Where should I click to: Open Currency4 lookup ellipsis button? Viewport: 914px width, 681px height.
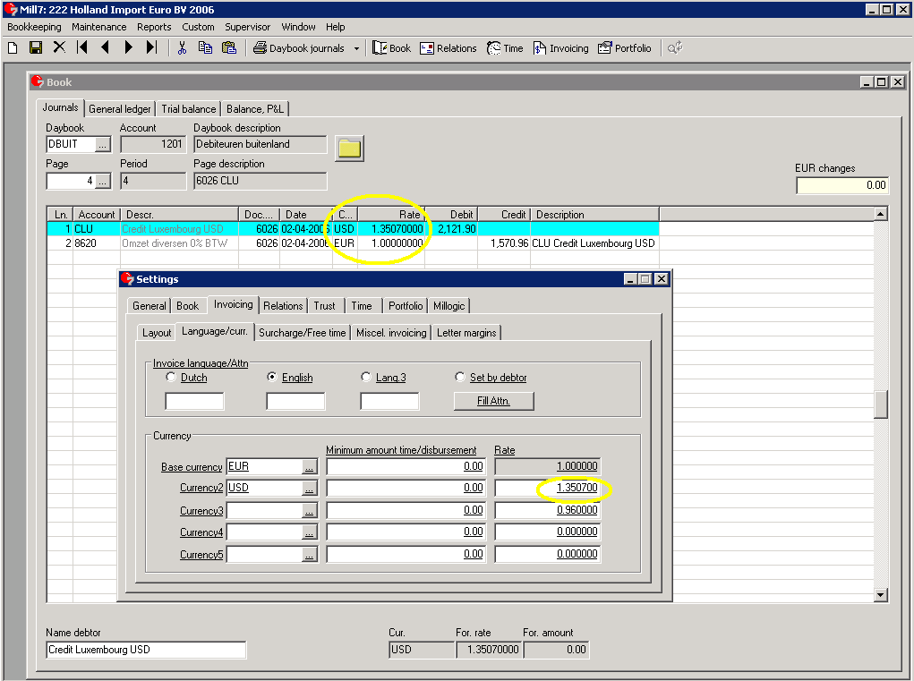309,532
